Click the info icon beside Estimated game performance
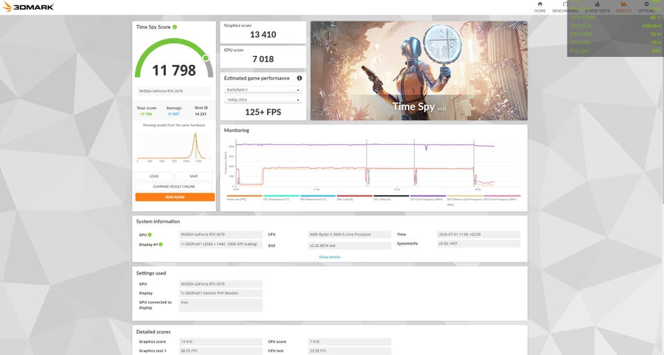 pos(299,78)
